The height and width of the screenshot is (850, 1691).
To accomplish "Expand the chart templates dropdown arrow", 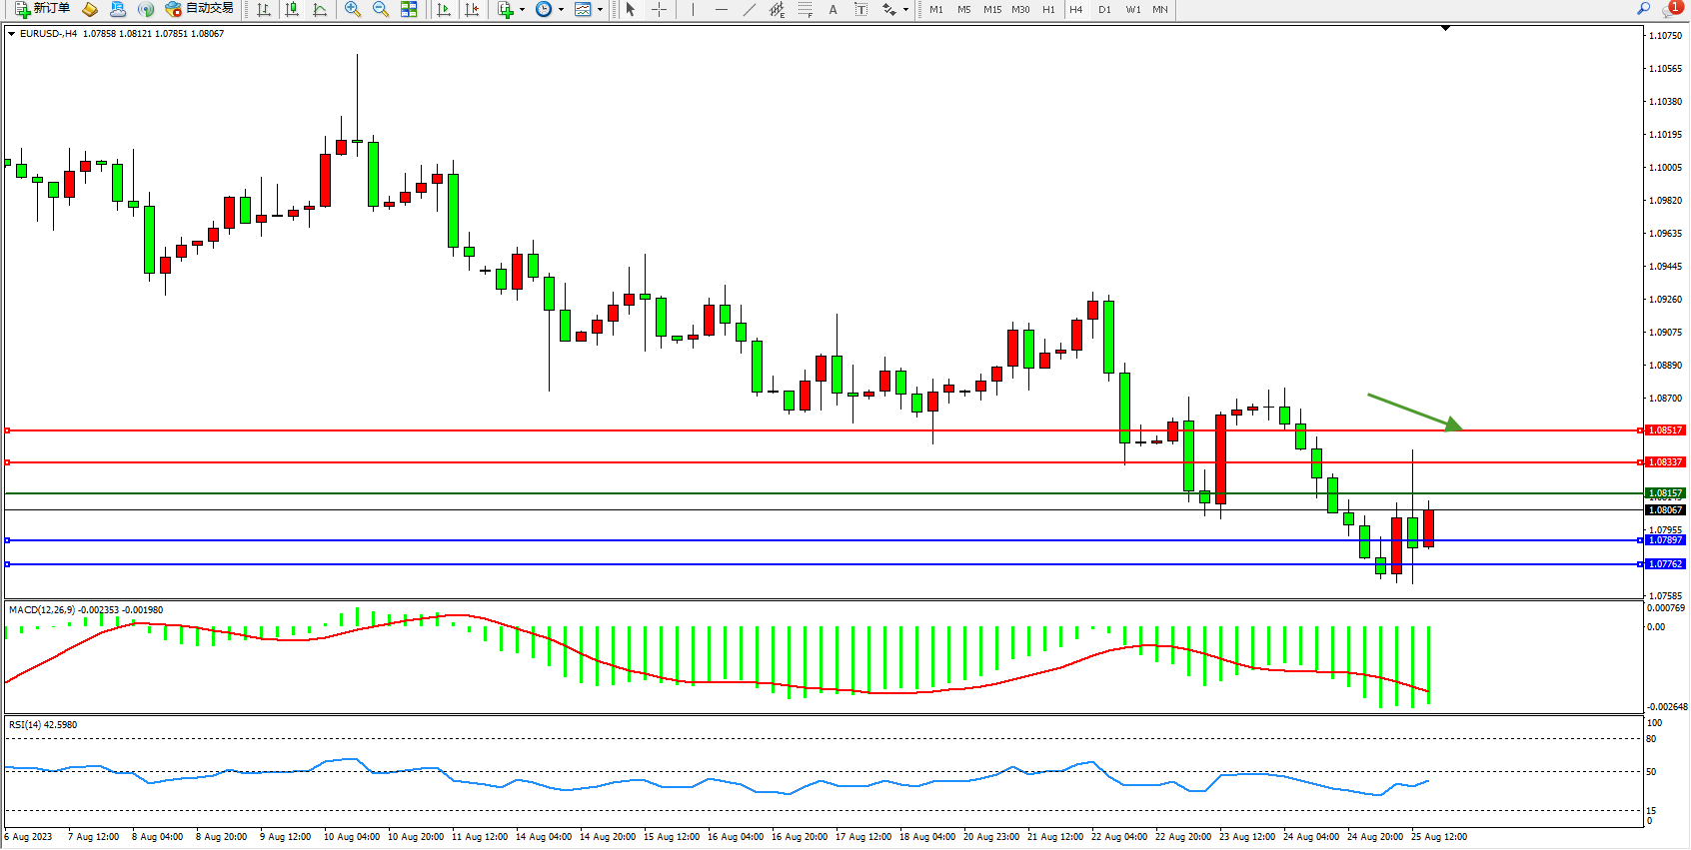I will [x=600, y=10].
